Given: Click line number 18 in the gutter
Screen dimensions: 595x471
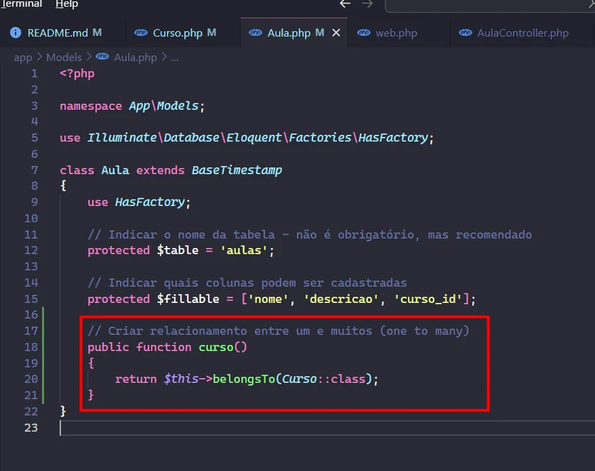Looking at the screenshot, I should point(31,347).
